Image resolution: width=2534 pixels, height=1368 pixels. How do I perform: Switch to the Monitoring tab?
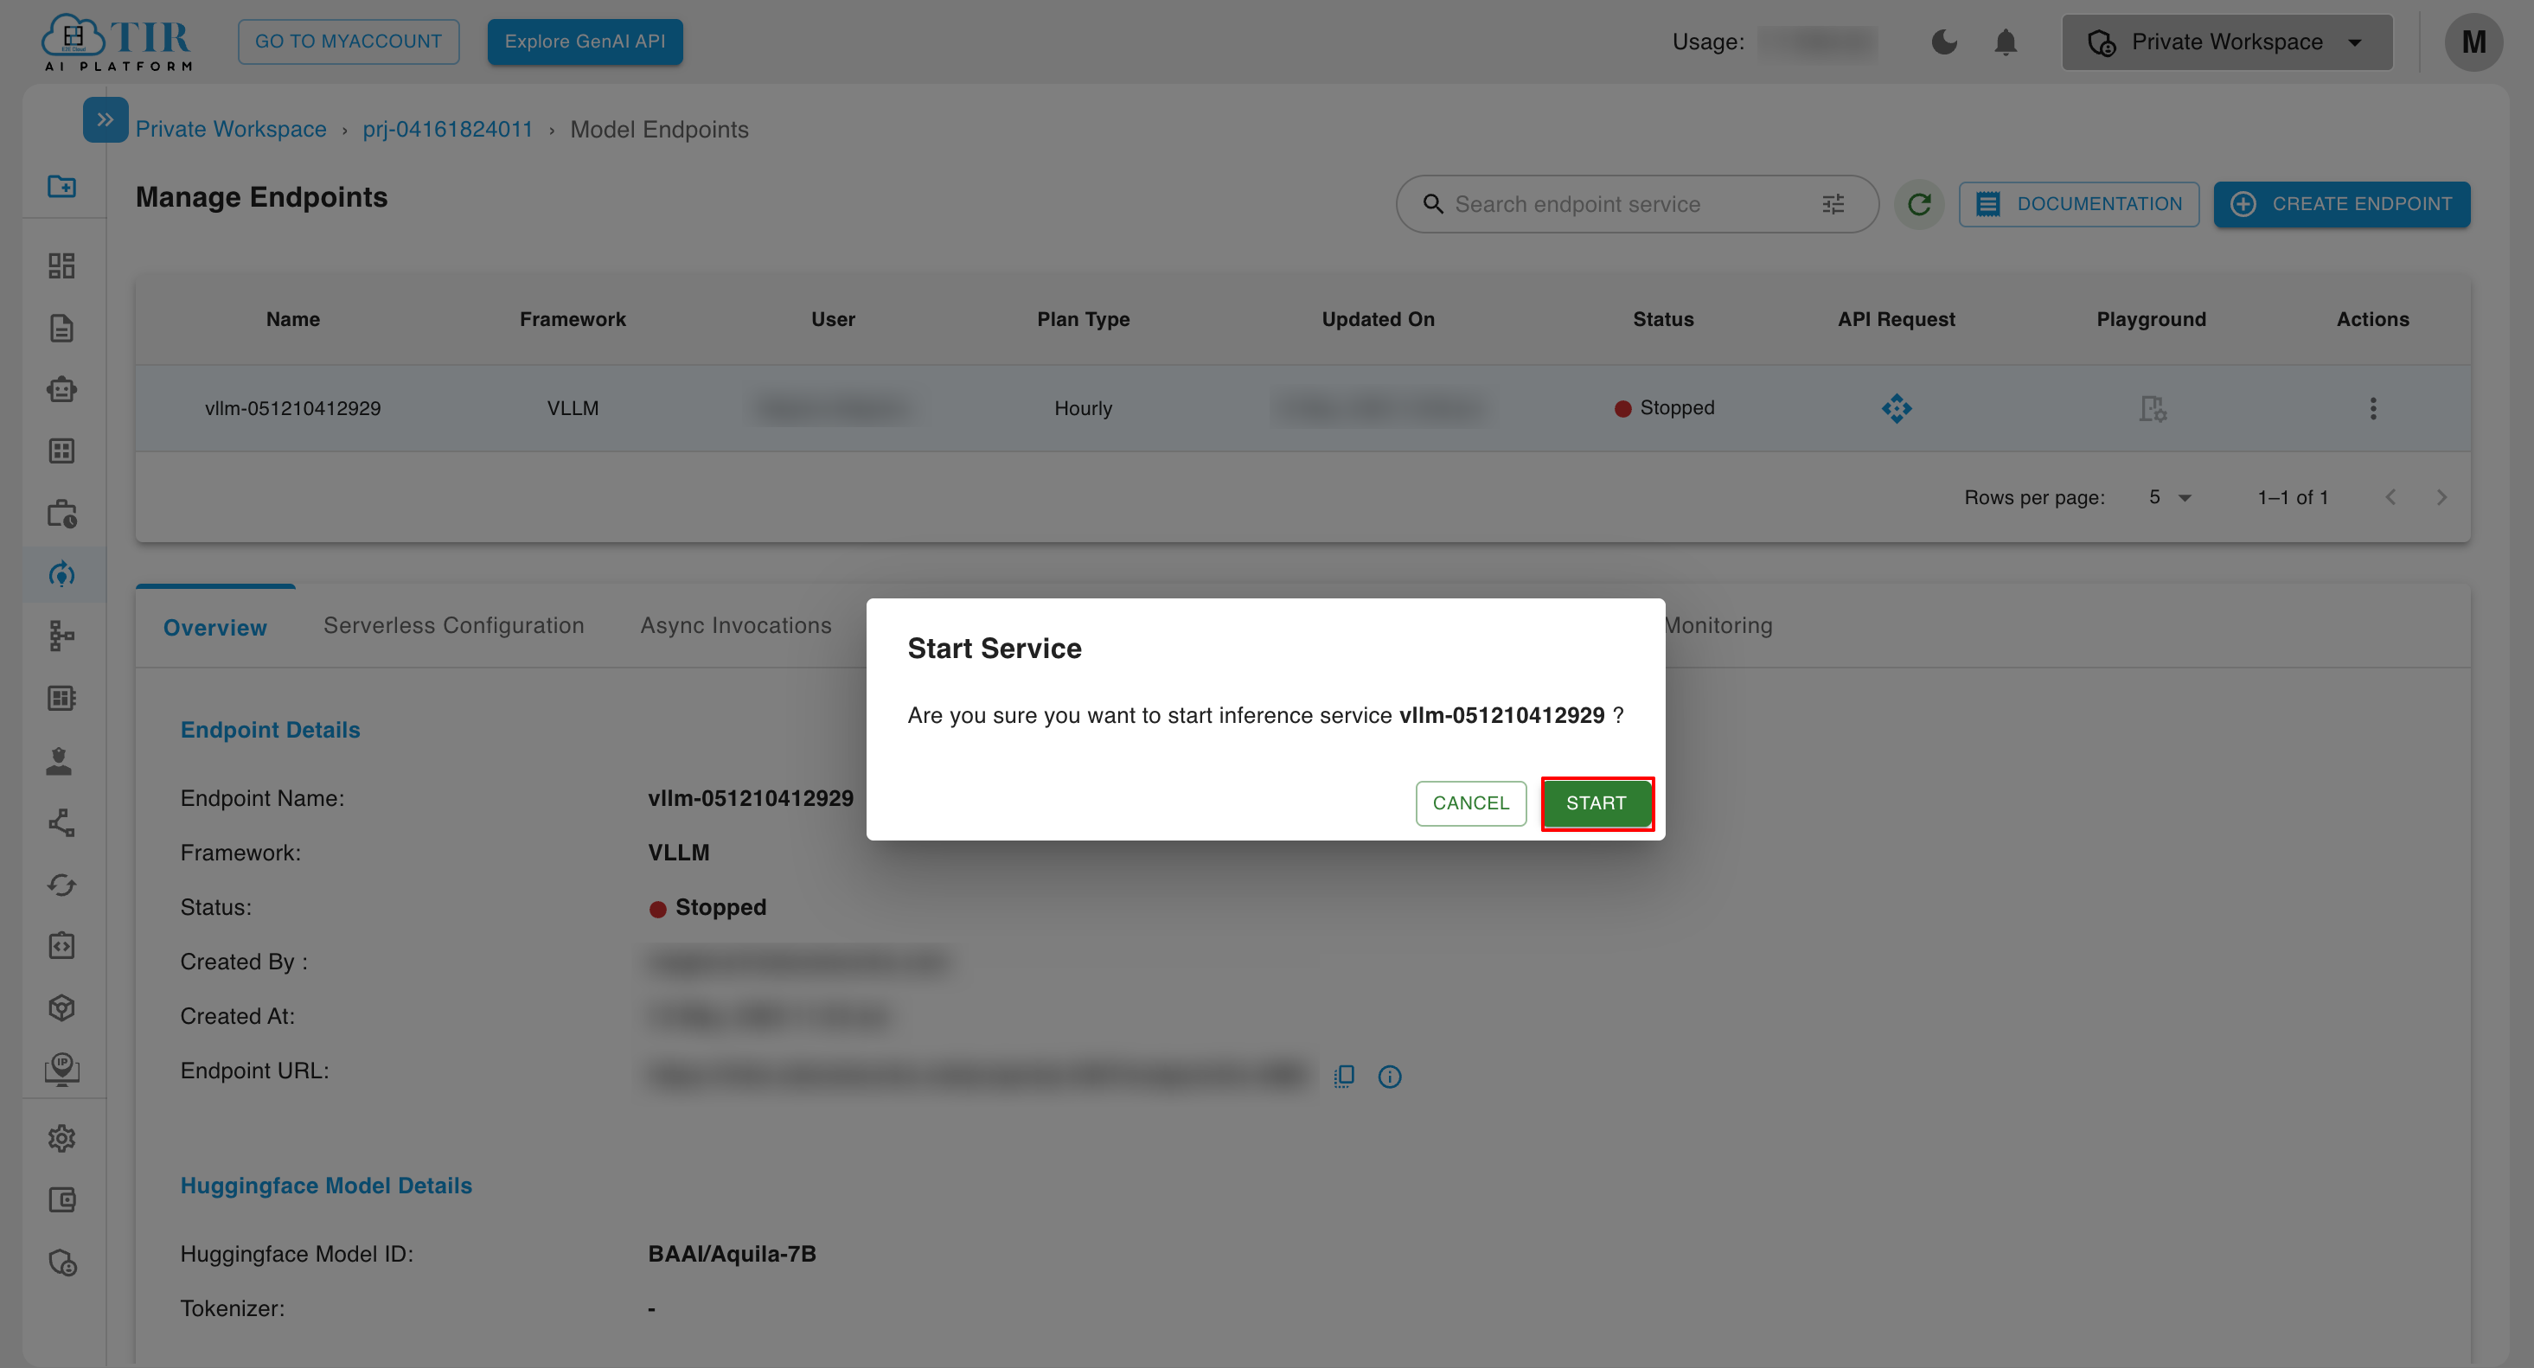click(1718, 625)
